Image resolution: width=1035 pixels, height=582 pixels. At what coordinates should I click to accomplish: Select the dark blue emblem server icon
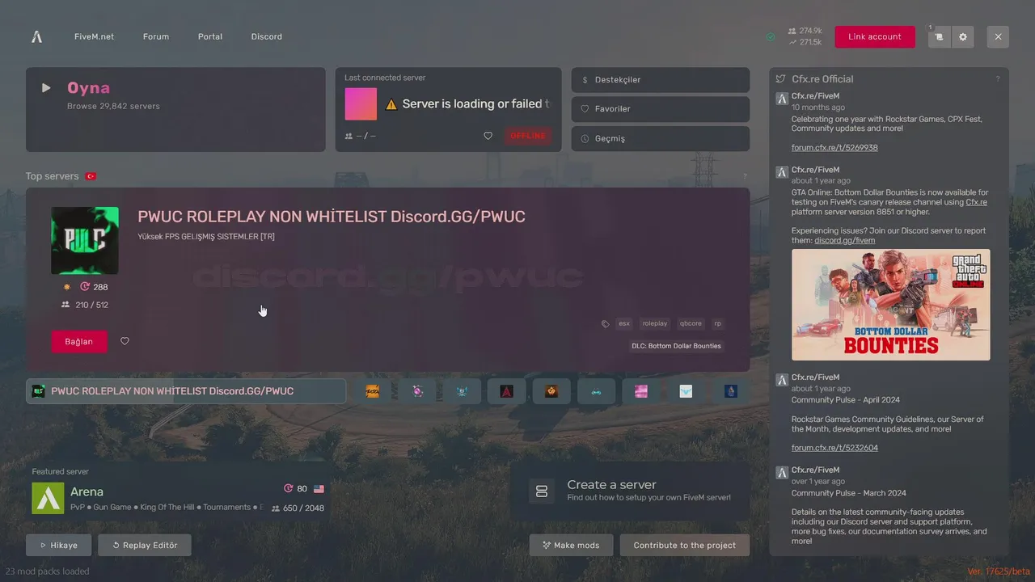[x=731, y=391]
